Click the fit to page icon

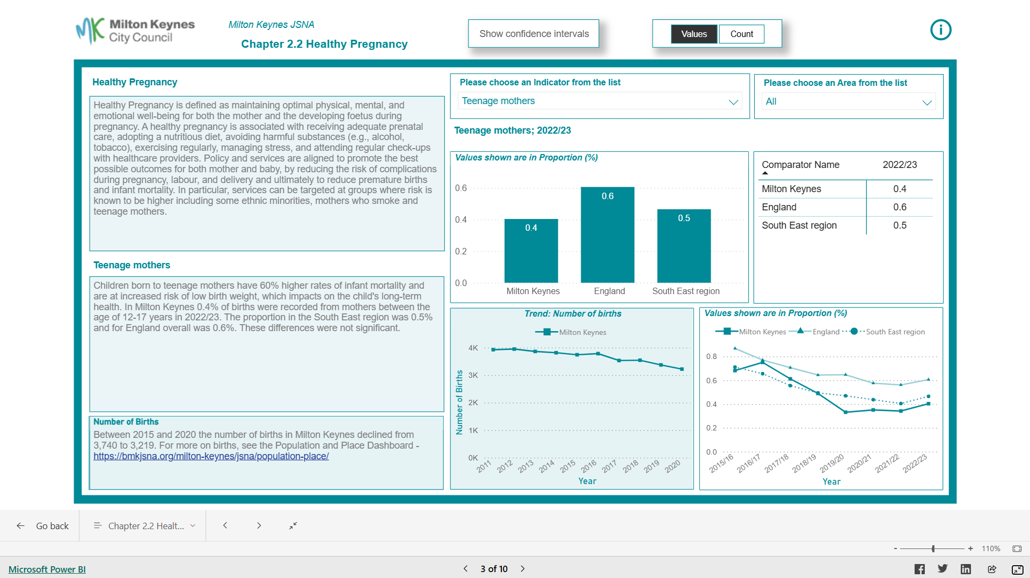point(1017,548)
